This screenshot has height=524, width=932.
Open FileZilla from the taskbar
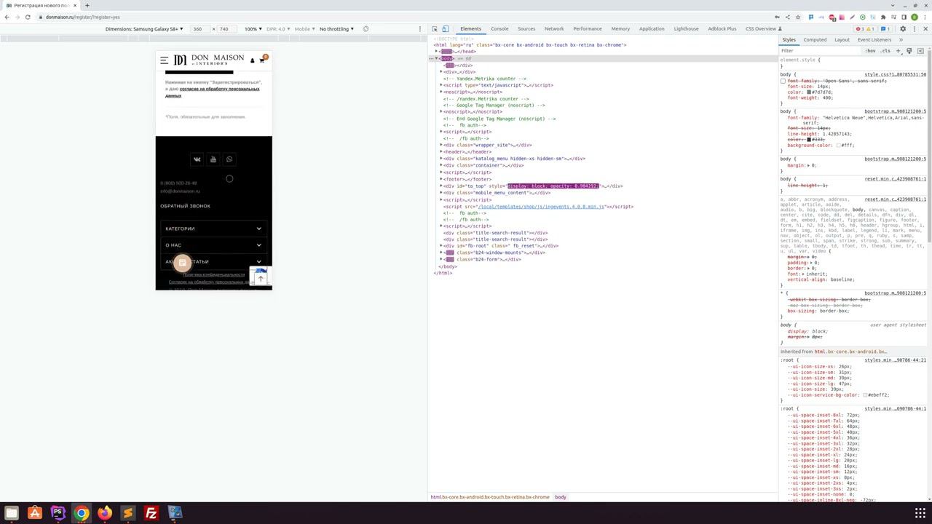point(151,513)
